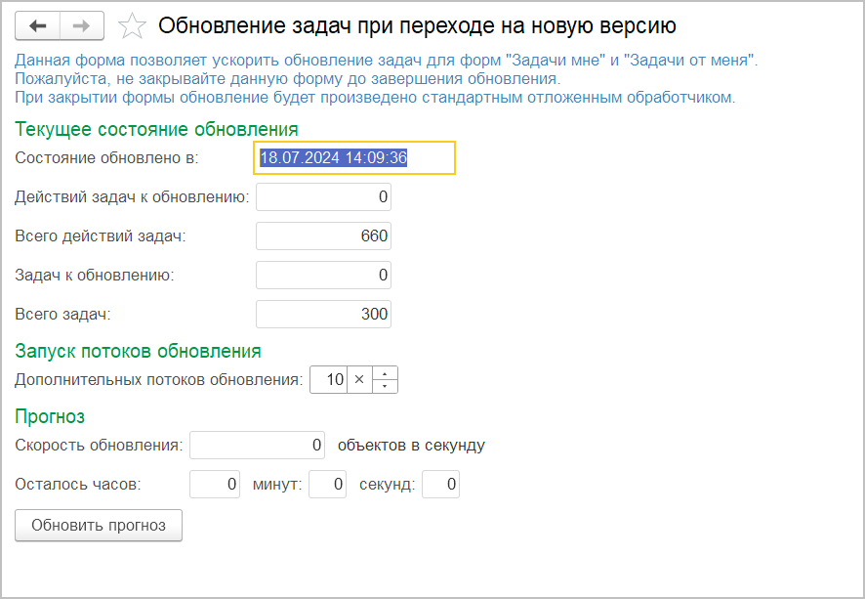Click the additional threads field showing 10
Viewport: 865px width, 599px height.
(x=329, y=380)
